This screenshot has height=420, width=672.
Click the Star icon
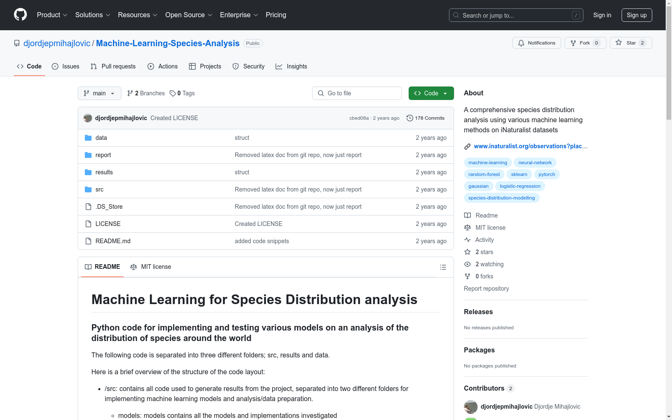point(619,42)
